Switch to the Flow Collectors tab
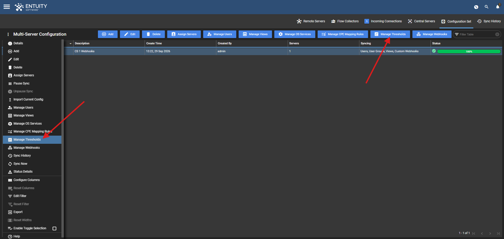Screen dimensions: 504x239 click(x=345, y=21)
